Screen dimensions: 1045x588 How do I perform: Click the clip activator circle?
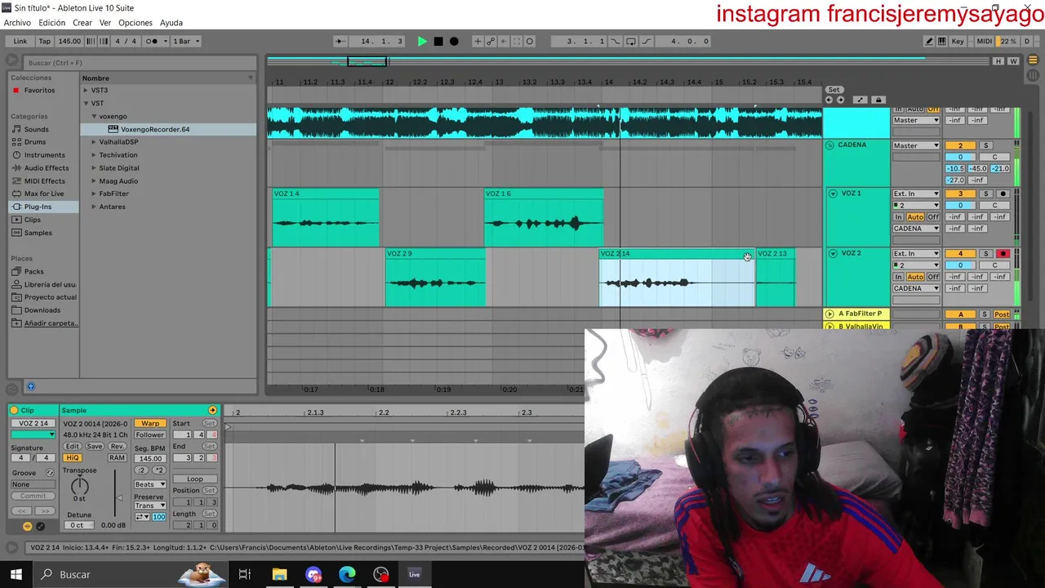coord(14,410)
